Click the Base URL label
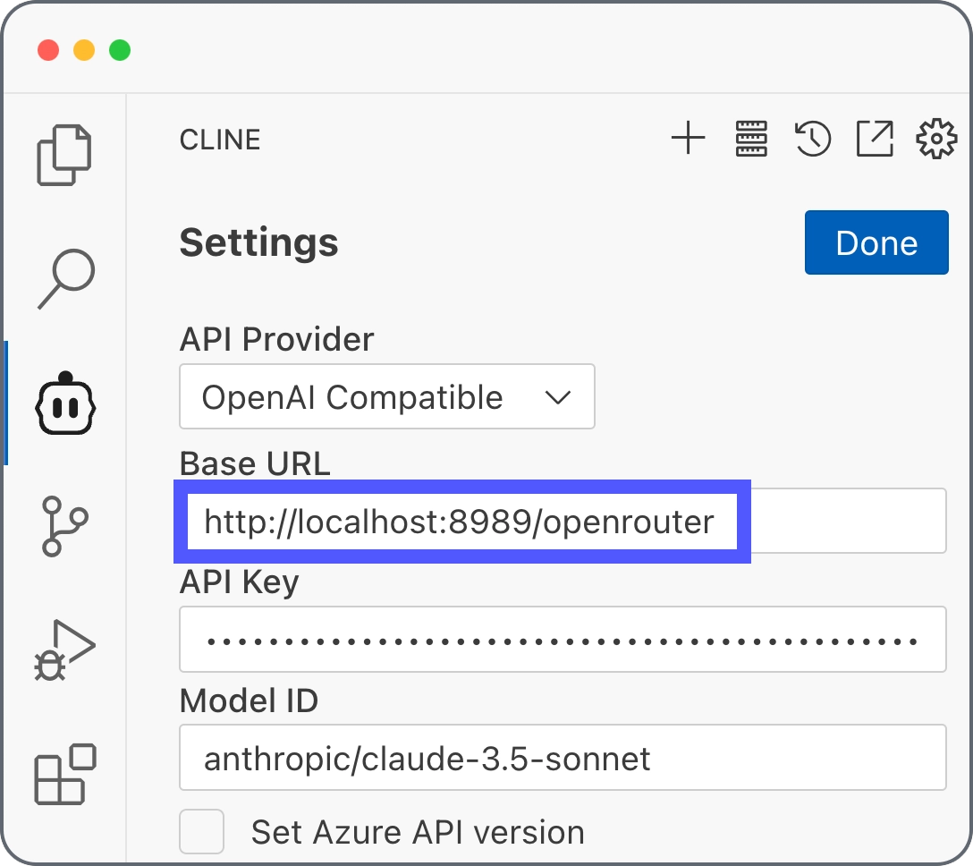Viewport: 973px width, 866px height. 255,463
